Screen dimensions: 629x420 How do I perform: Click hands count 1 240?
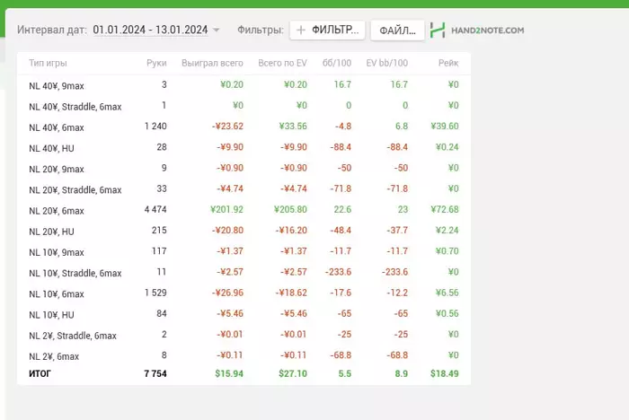pos(155,126)
